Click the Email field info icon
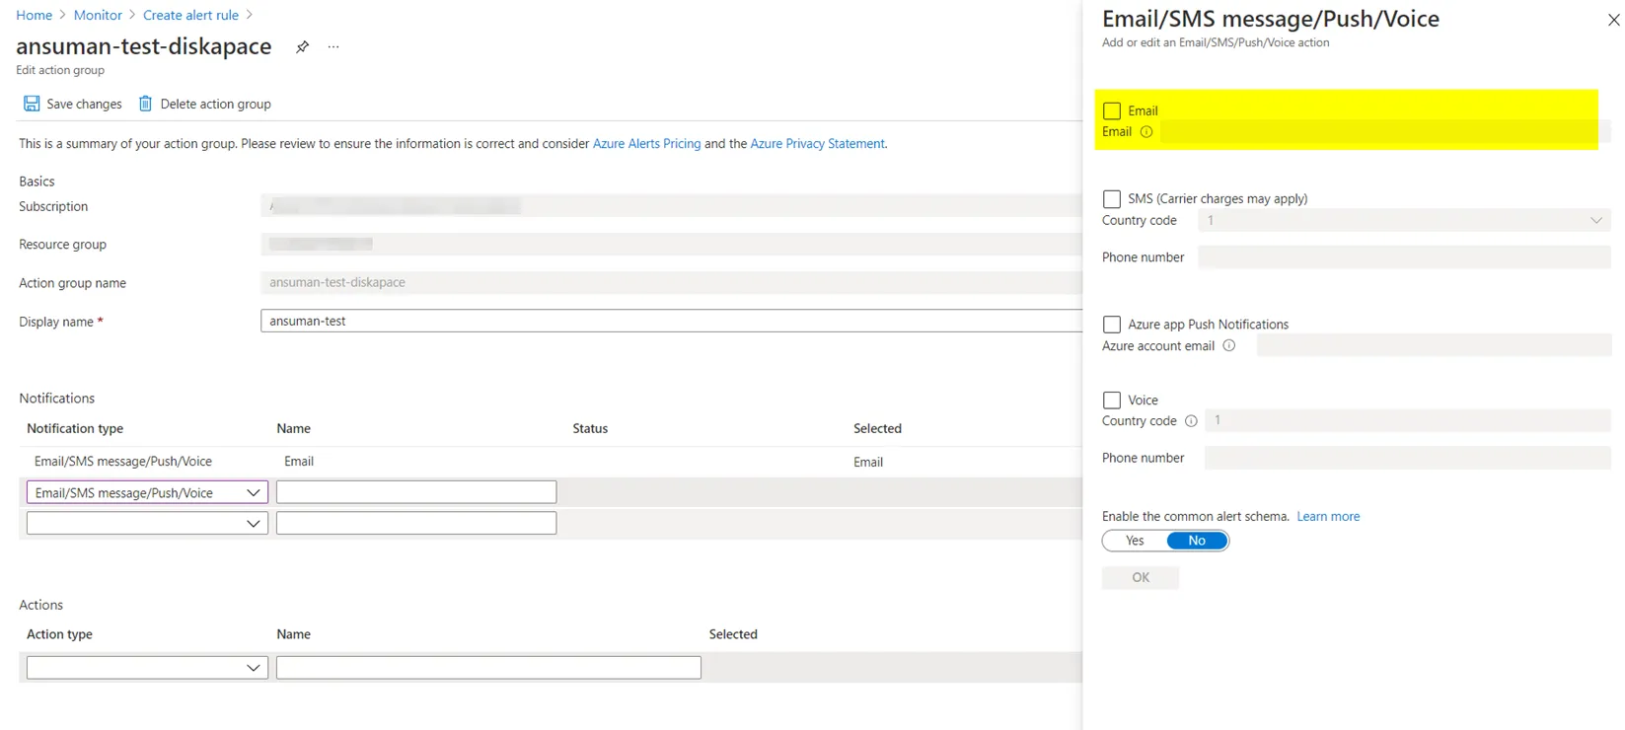The width and height of the screenshot is (1625, 730). (x=1146, y=132)
